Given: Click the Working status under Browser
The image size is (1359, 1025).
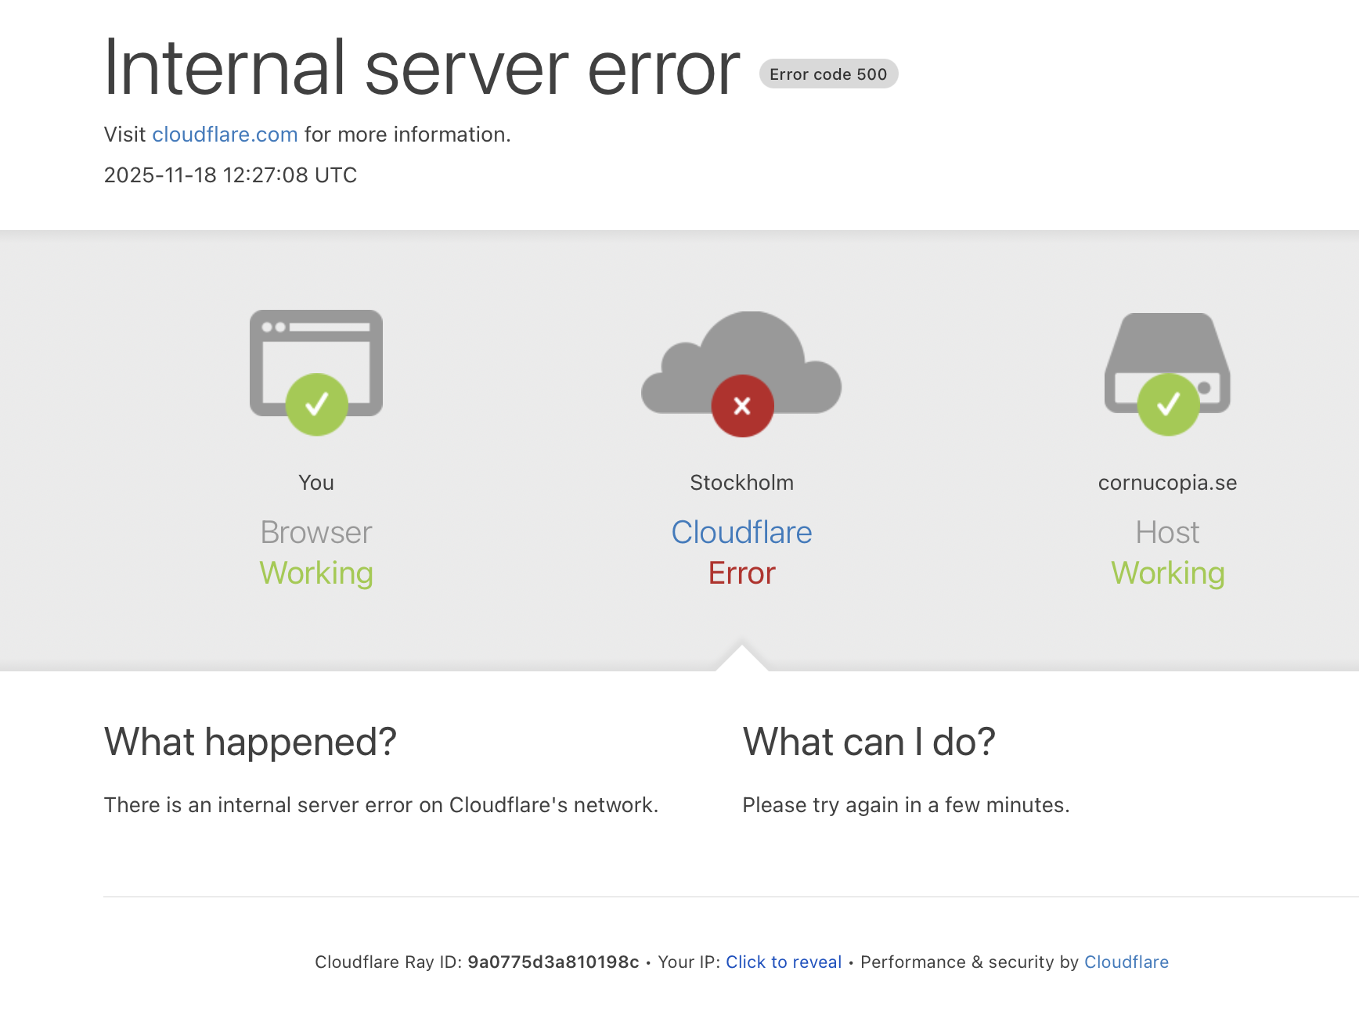Looking at the screenshot, I should point(316,573).
